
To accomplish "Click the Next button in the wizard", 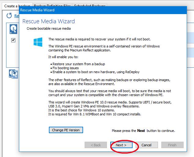I will pyautogui.click(x=121, y=145).
